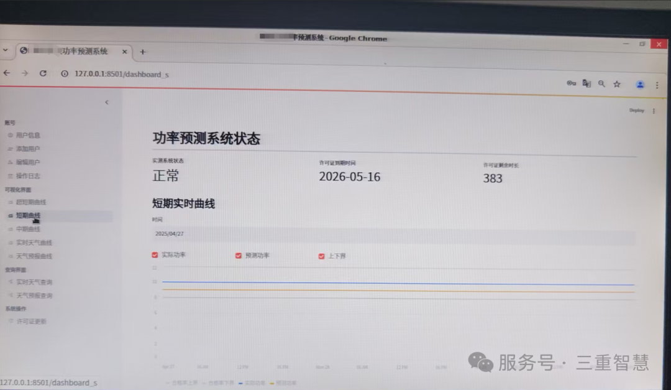Select 中期曲线 in the sidebar menu
Image resolution: width=671 pixels, height=390 pixels.
pos(28,229)
